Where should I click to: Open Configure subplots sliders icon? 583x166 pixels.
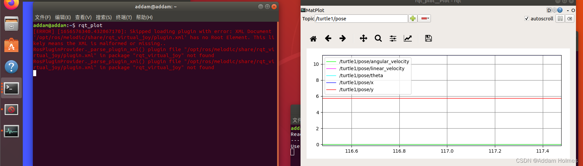click(393, 38)
